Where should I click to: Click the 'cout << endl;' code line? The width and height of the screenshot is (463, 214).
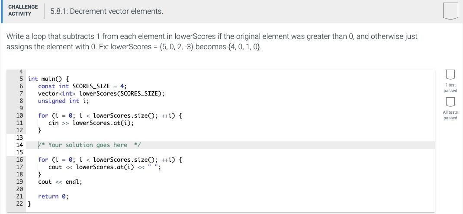coord(60,182)
